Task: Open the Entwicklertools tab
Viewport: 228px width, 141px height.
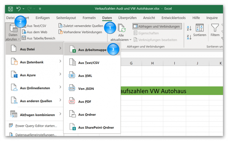Action: pos(174,18)
